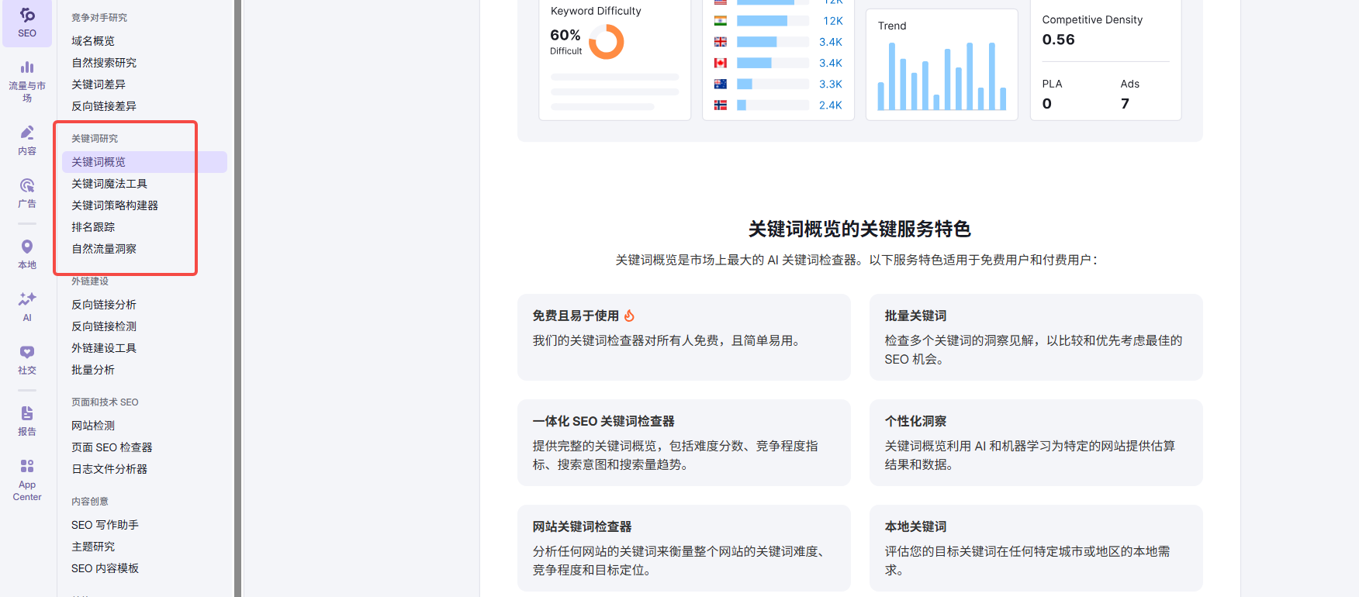Image resolution: width=1359 pixels, height=597 pixels.
Task: Open 关键词魔法工具
Action: (x=109, y=184)
